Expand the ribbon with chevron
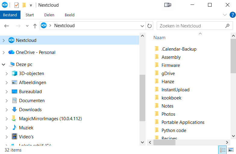236x154 pixels. 225,15
